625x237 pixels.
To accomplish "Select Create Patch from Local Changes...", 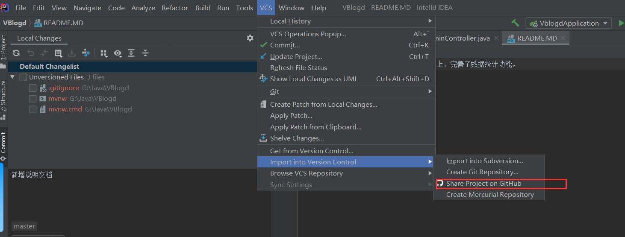I will (346, 104).
